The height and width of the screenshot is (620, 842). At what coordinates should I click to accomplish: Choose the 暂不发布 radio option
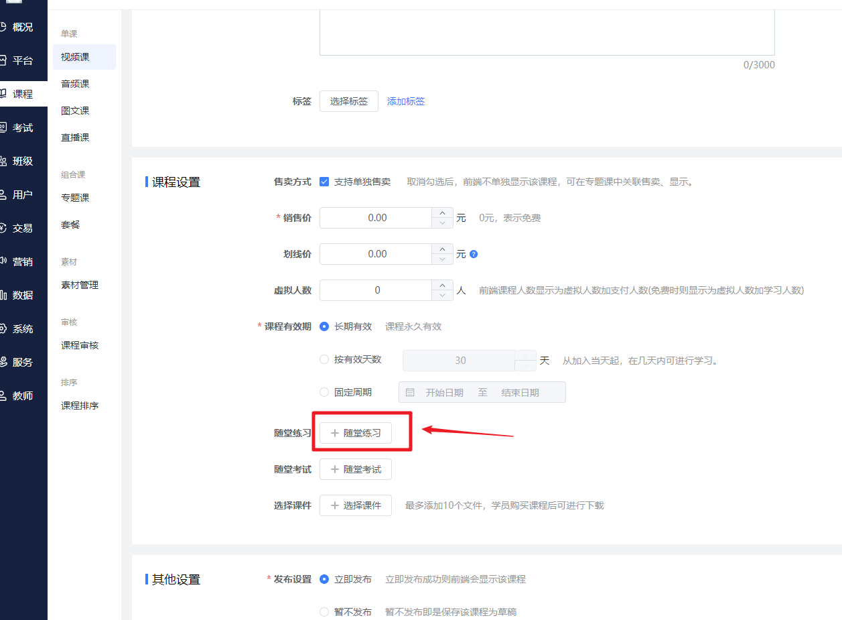324,612
